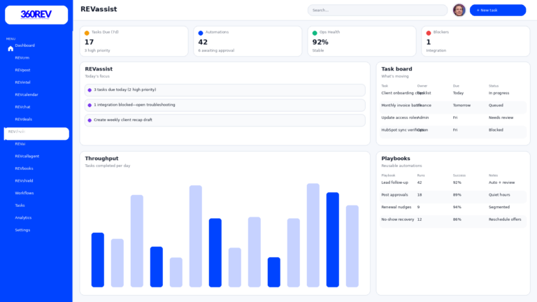Select Workflows in the sidebar menu
The image size is (537, 302).
coord(24,193)
